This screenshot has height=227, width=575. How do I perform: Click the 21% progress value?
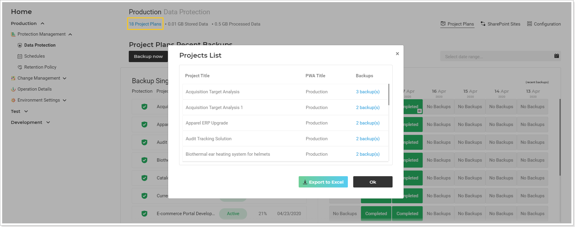point(263,214)
